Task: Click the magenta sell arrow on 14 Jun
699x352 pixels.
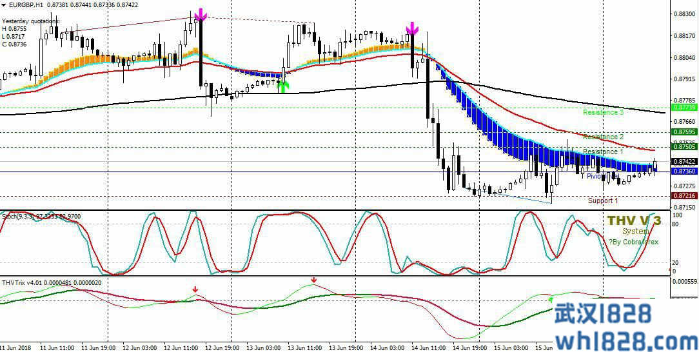Action: click(412, 28)
